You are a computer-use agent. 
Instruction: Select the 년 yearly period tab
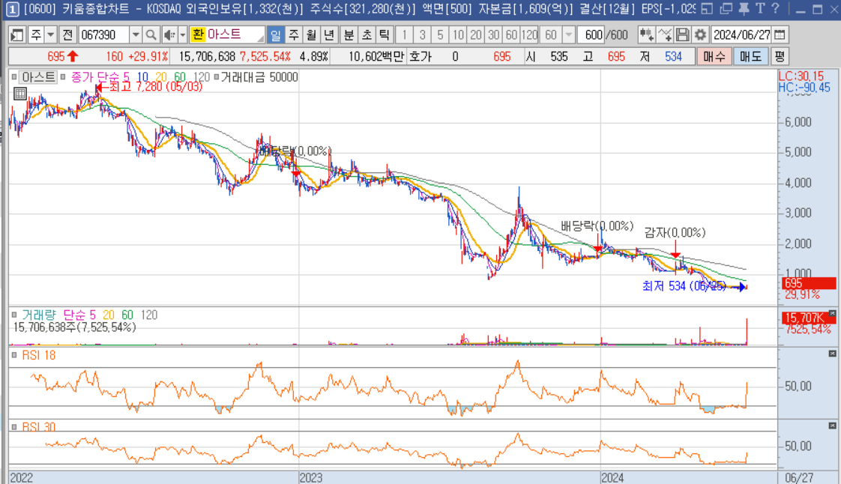click(329, 35)
